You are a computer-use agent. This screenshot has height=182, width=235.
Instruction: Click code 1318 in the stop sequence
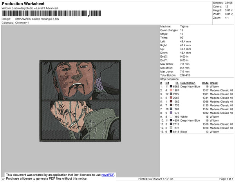(x=206, y=124)
